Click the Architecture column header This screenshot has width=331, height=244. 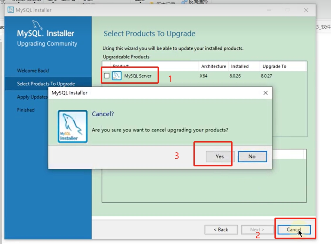(213, 66)
